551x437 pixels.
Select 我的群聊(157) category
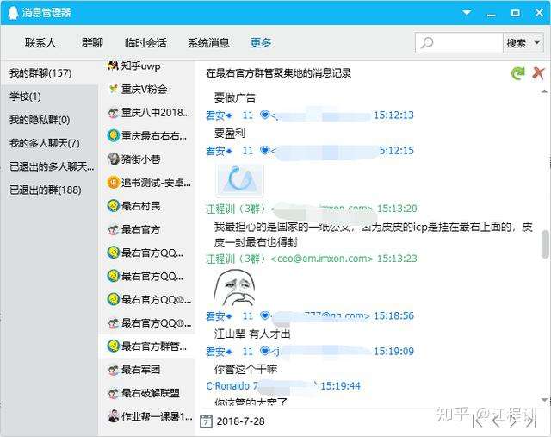[x=49, y=73]
